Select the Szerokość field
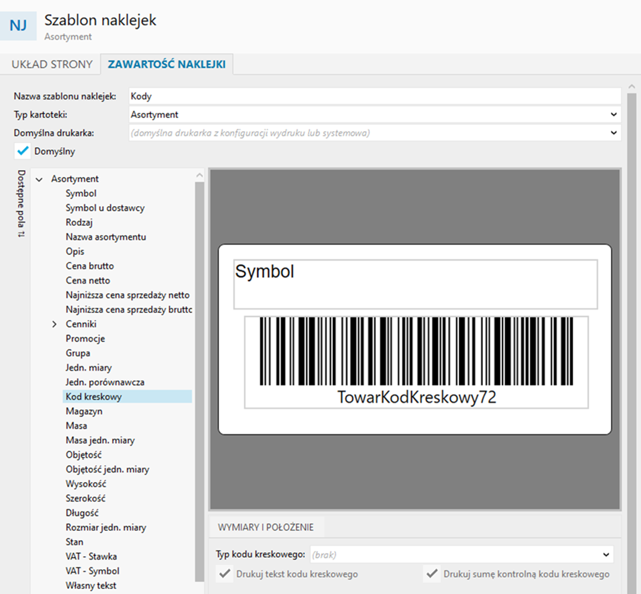641x594 pixels. click(x=86, y=498)
